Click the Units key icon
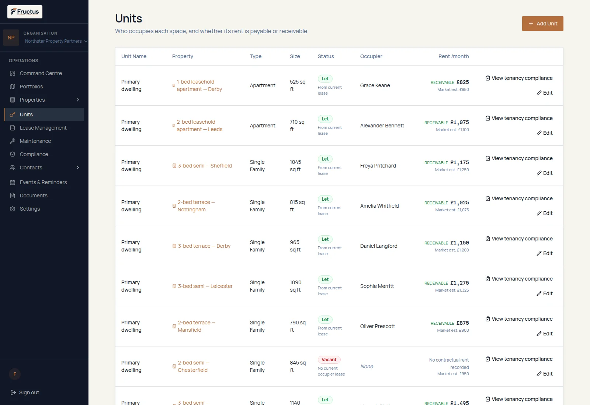The width and height of the screenshot is (590, 405). click(x=13, y=115)
